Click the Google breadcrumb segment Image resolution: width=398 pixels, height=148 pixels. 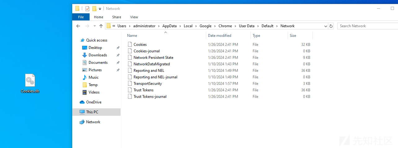(x=206, y=26)
